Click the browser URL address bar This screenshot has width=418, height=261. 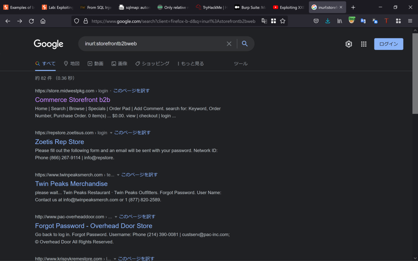(x=173, y=21)
